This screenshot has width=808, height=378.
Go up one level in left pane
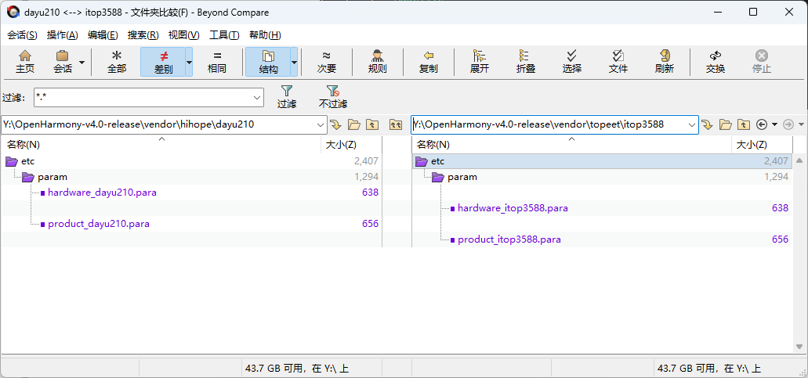pos(372,124)
